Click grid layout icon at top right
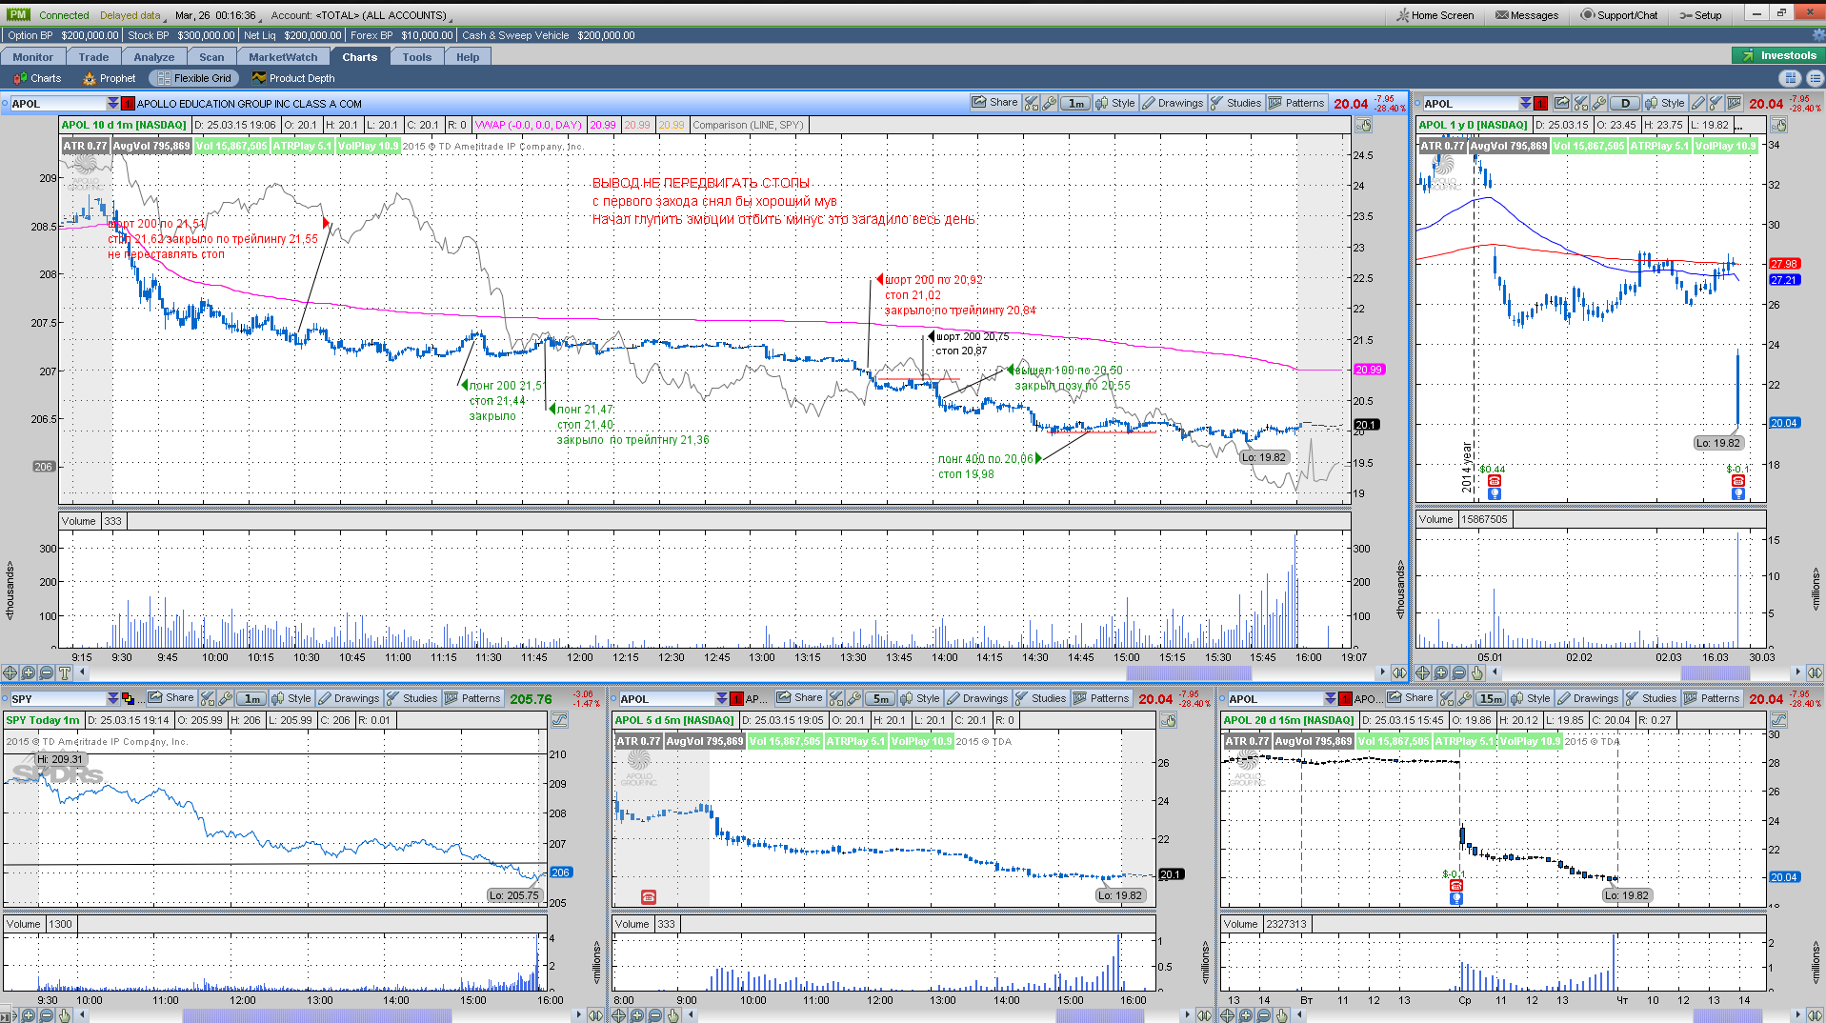1826x1023 pixels. click(1792, 78)
